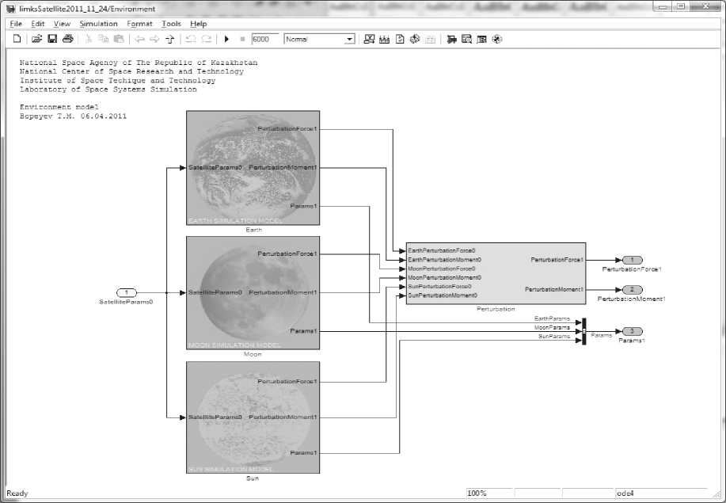Open the Format menu

pyautogui.click(x=139, y=24)
